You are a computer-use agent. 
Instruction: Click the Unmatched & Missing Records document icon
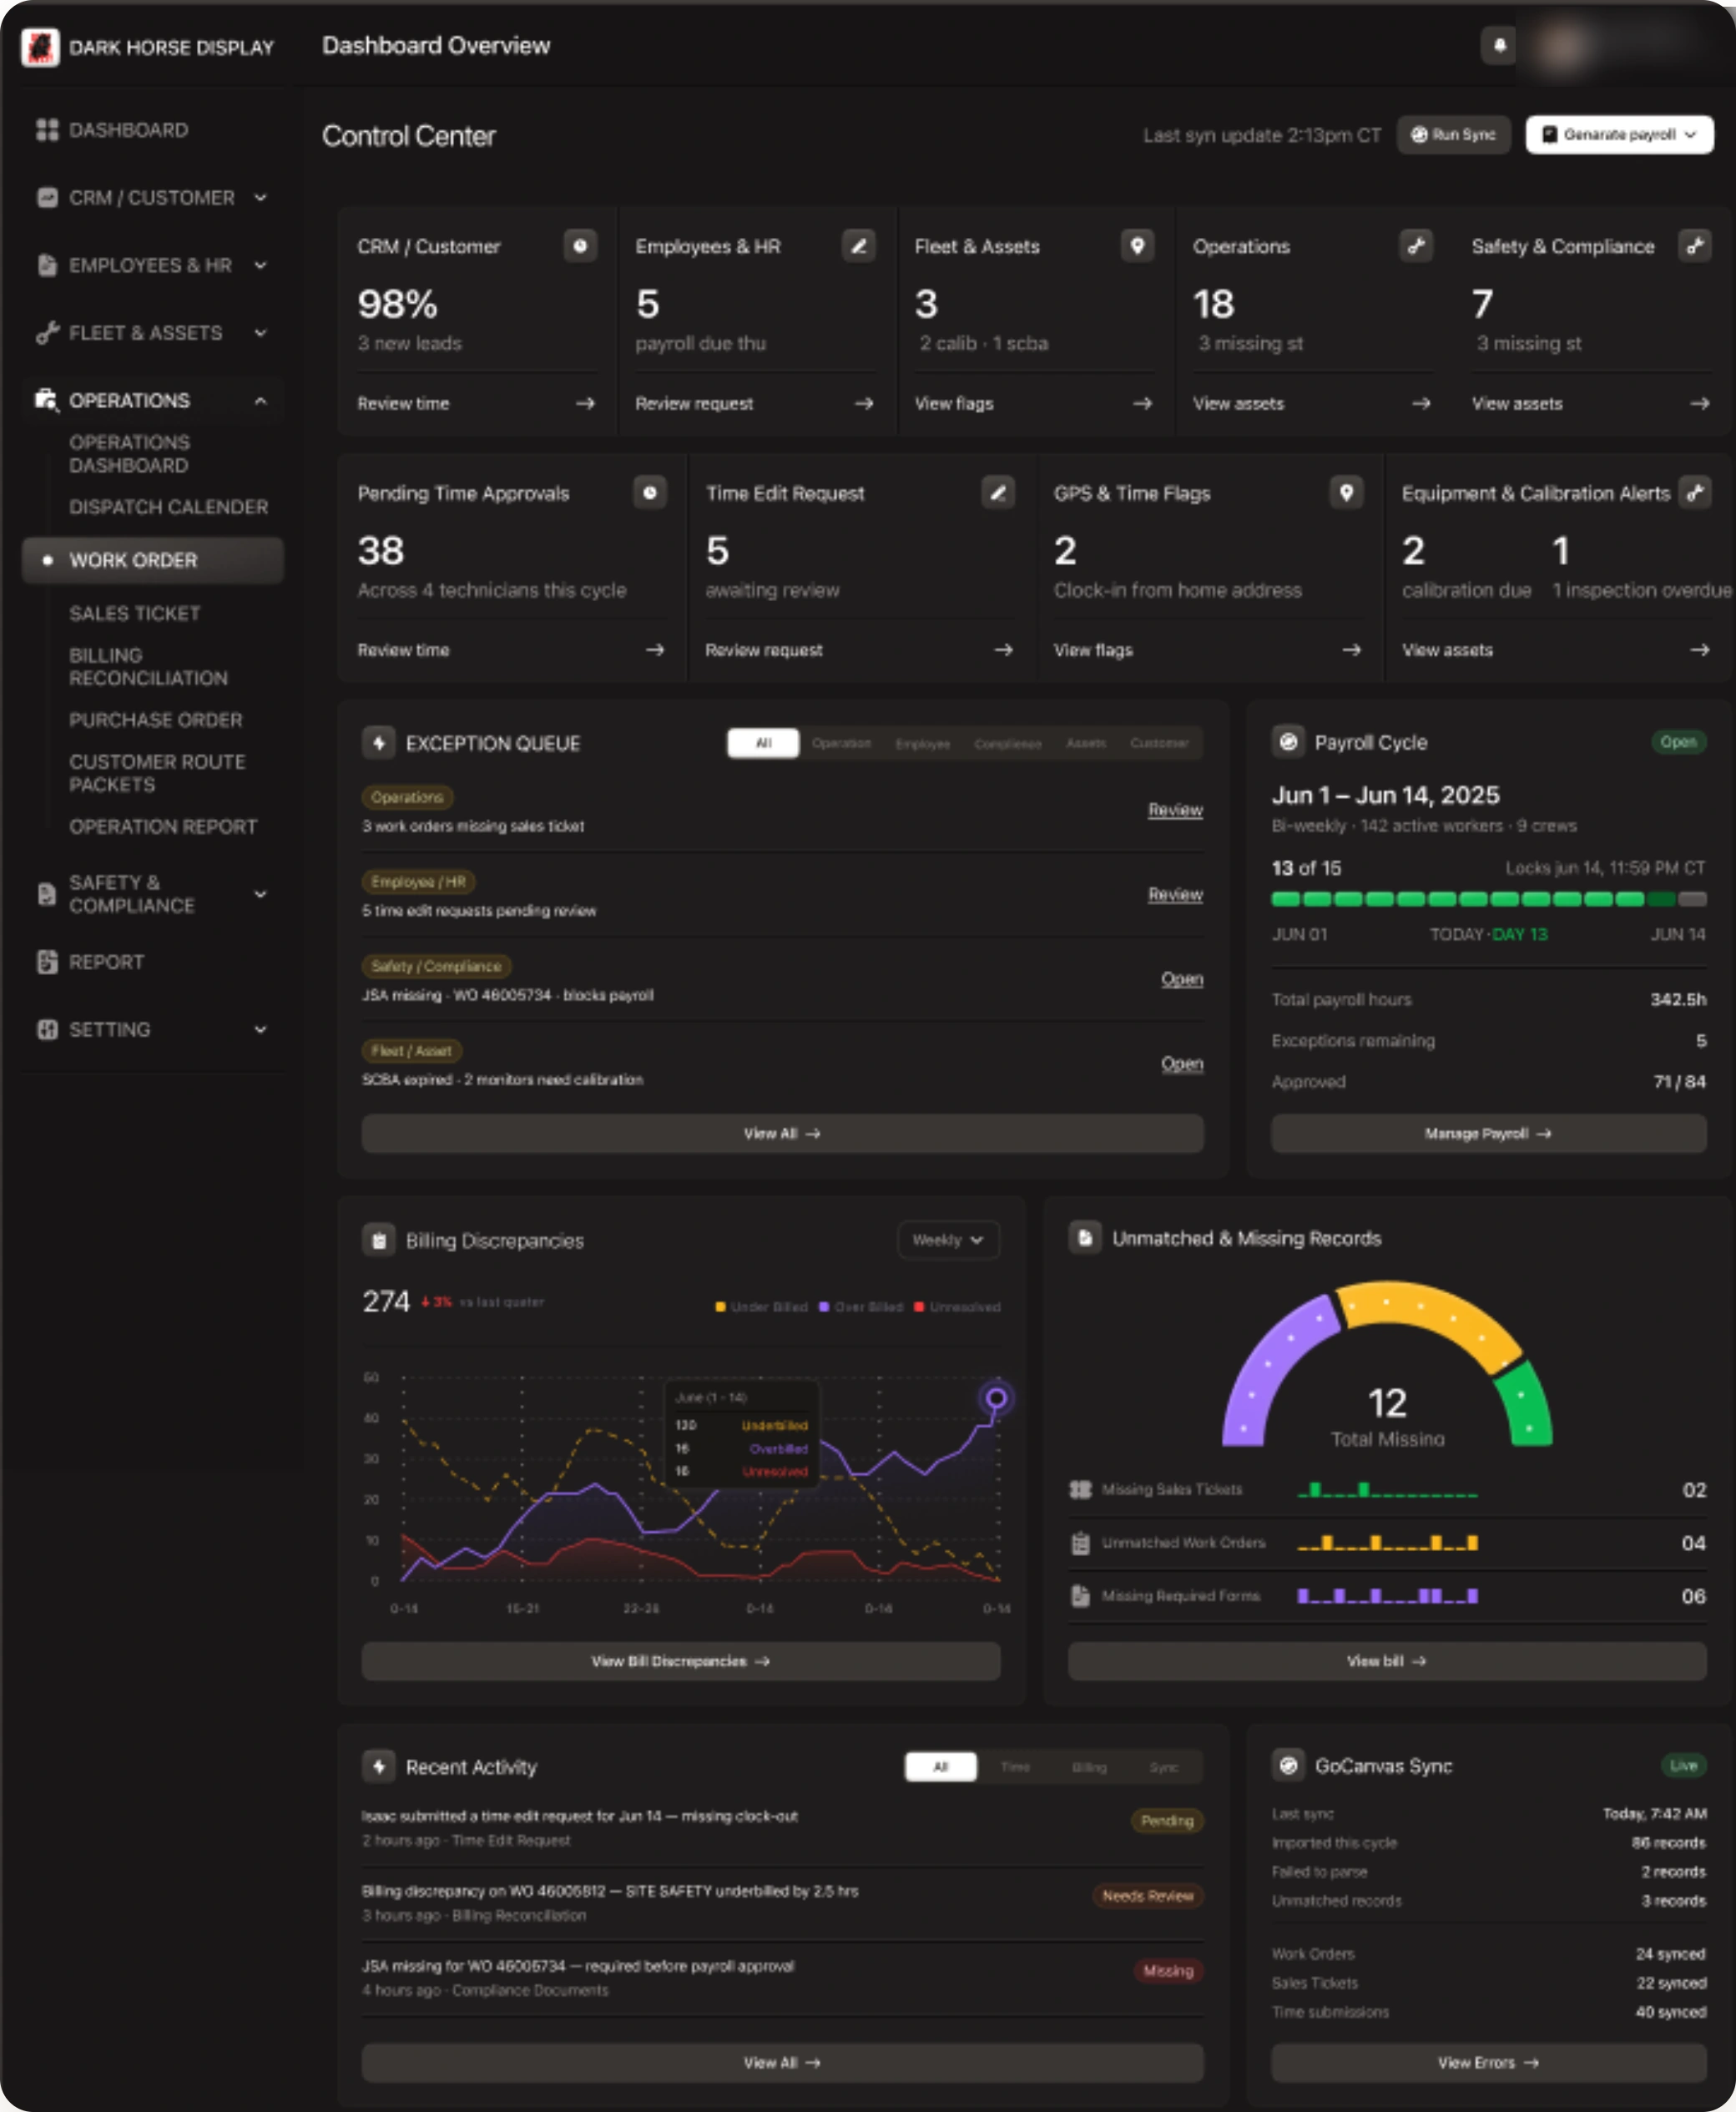point(1085,1238)
